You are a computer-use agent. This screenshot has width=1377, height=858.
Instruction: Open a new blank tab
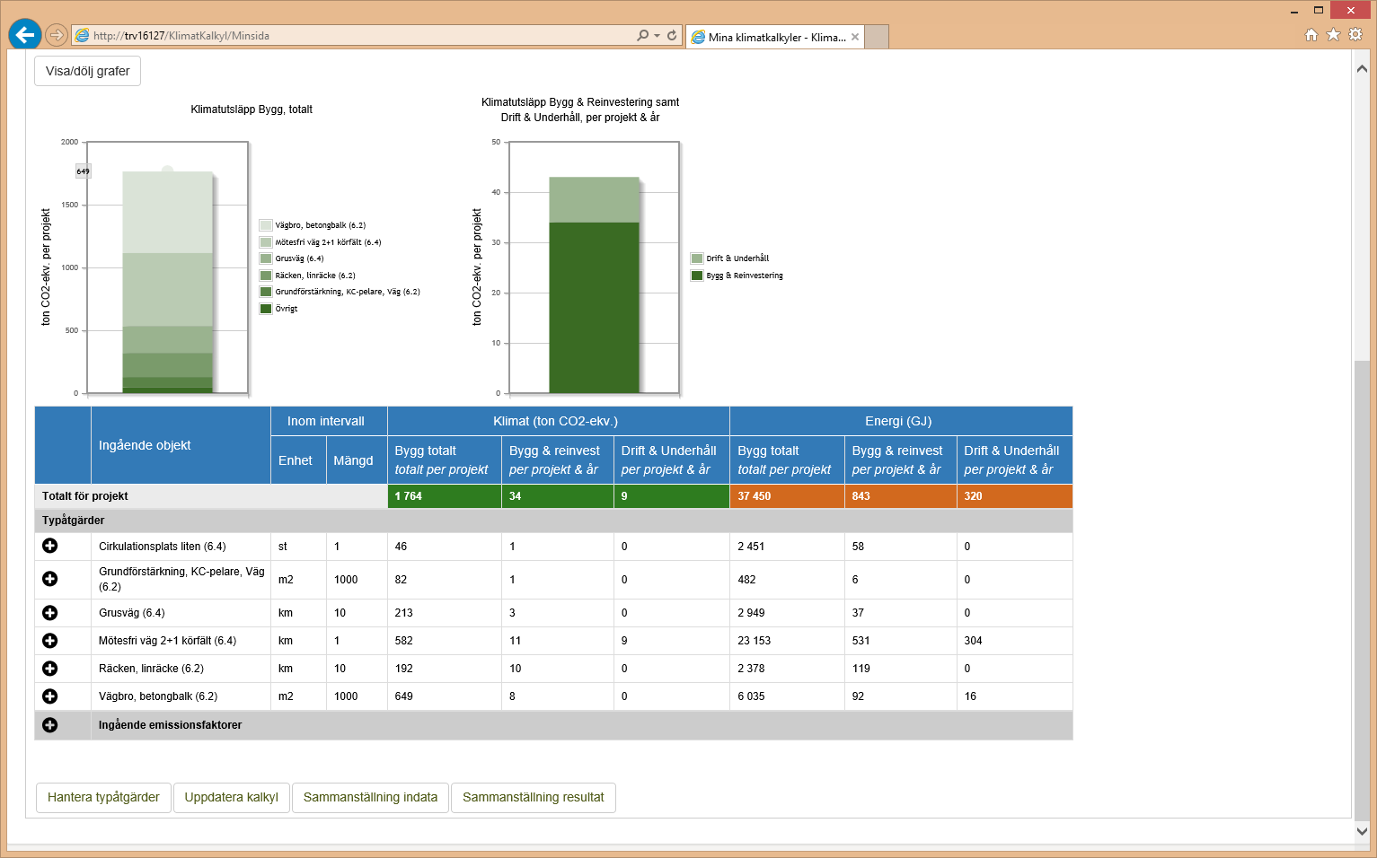pyautogui.click(x=877, y=37)
